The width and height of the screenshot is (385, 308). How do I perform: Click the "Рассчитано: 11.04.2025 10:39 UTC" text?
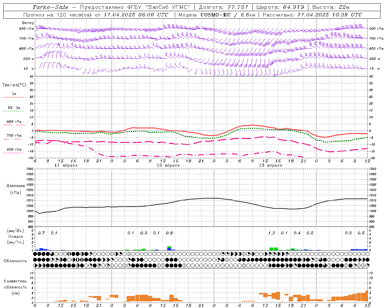pos(312,15)
